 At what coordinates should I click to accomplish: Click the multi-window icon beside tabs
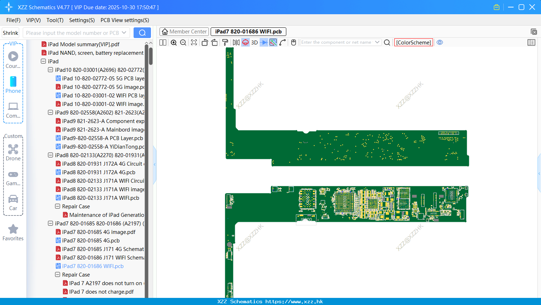click(x=534, y=32)
